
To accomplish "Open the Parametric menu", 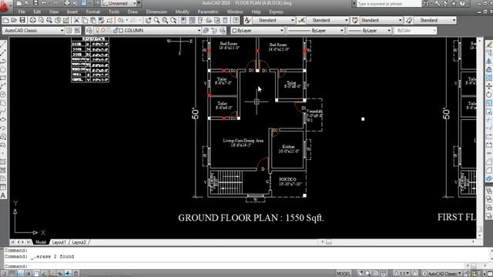I will (x=208, y=12).
